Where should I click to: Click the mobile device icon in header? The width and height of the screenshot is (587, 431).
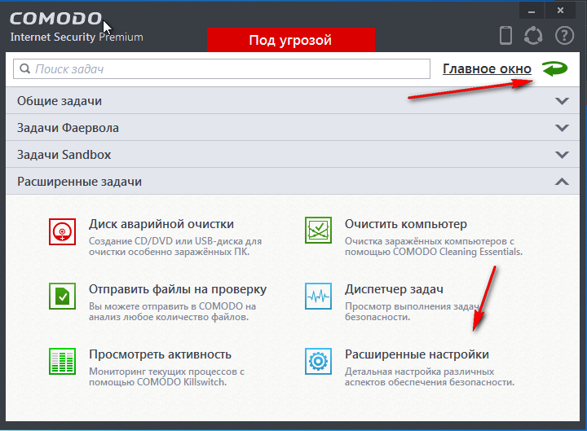505,36
